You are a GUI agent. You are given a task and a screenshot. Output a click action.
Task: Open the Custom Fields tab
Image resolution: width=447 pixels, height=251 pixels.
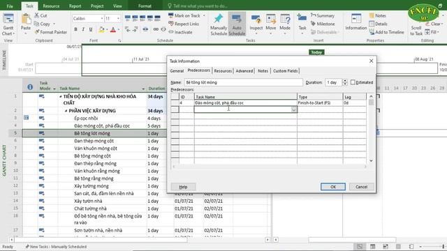tap(285, 71)
